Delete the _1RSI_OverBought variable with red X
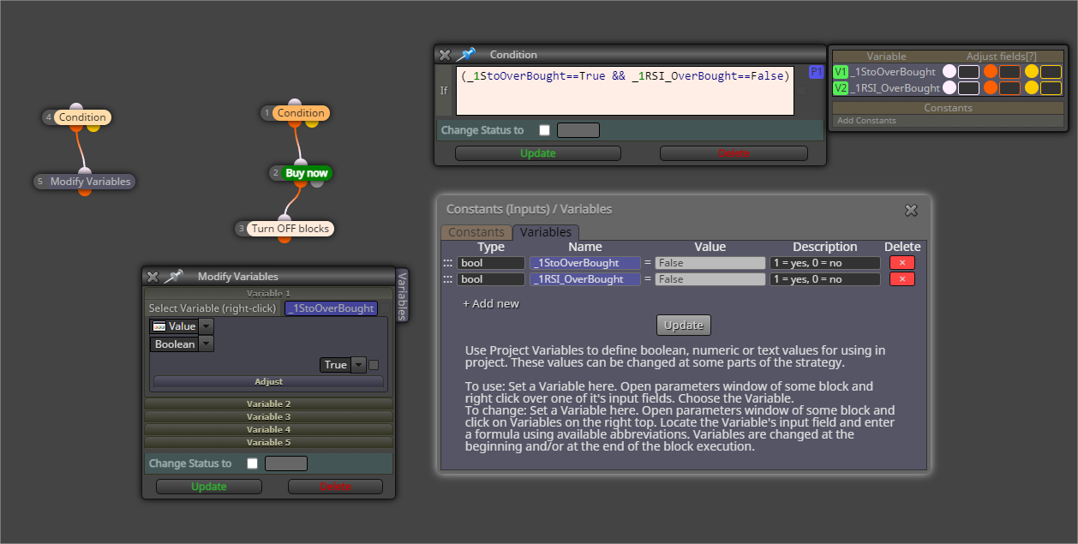Screen dimensions: 1078x544 click(901, 279)
